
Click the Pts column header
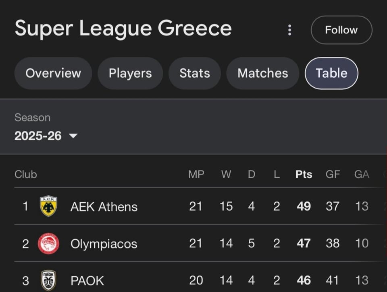point(304,175)
